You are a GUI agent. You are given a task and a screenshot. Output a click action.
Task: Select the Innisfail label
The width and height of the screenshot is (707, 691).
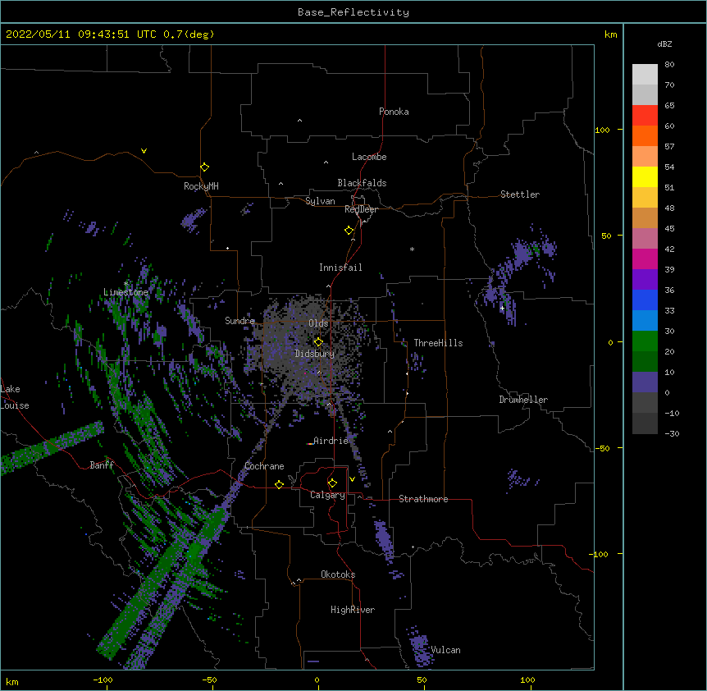[340, 268]
